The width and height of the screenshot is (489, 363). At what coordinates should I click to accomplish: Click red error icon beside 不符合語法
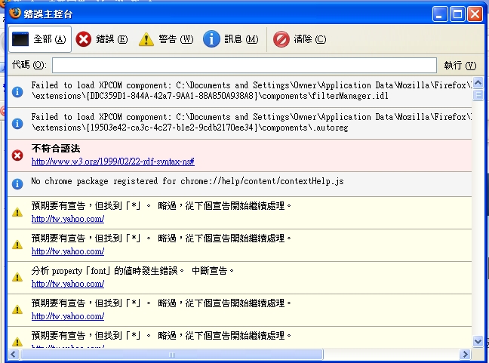click(17, 155)
